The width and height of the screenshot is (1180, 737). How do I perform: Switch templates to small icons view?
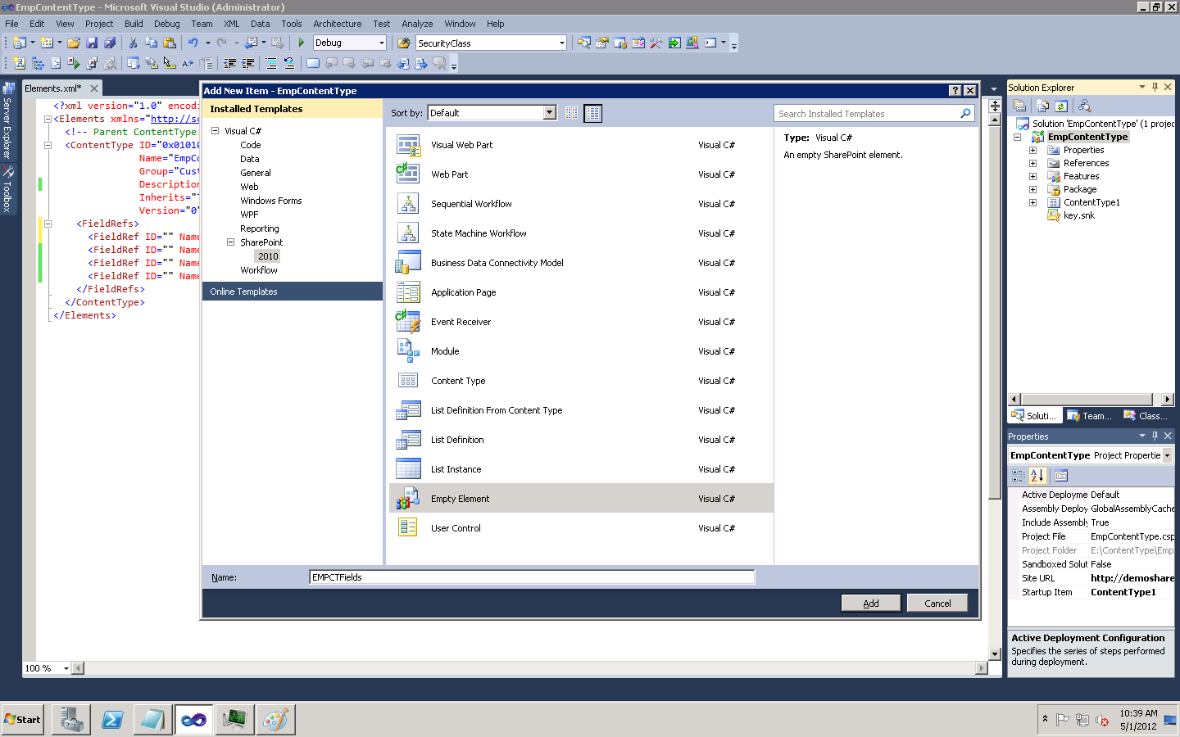coord(572,113)
